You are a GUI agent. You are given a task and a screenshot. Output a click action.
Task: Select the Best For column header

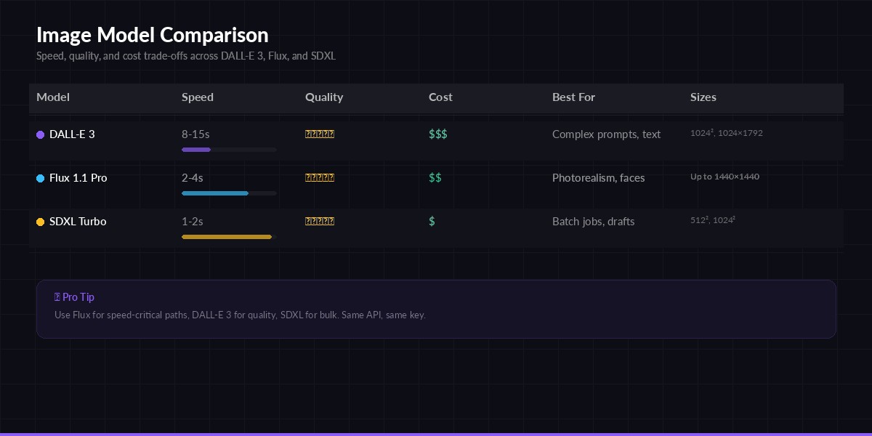pyautogui.click(x=573, y=97)
